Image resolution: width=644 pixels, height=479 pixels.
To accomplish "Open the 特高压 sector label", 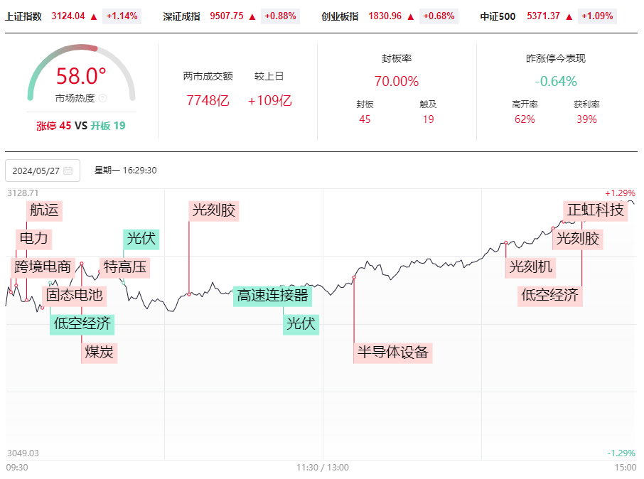I will pyautogui.click(x=125, y=267).
